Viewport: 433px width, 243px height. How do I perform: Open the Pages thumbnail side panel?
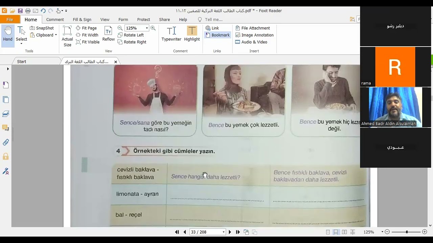[x=6, y=100]
